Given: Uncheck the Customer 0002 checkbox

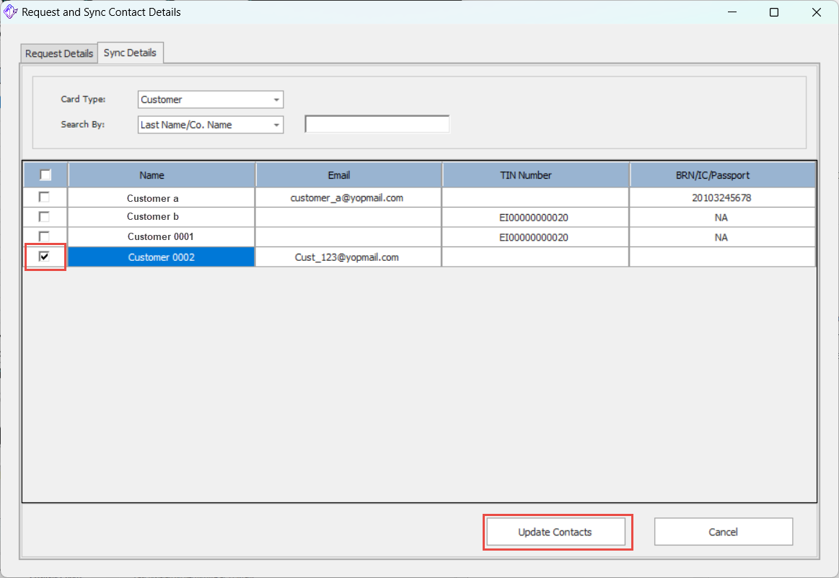Looking at the screenshot, I should 45,257.
